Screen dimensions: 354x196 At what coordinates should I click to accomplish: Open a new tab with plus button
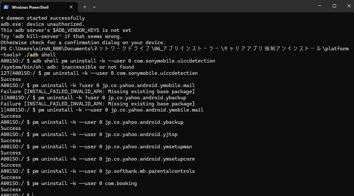pos(85,7)
